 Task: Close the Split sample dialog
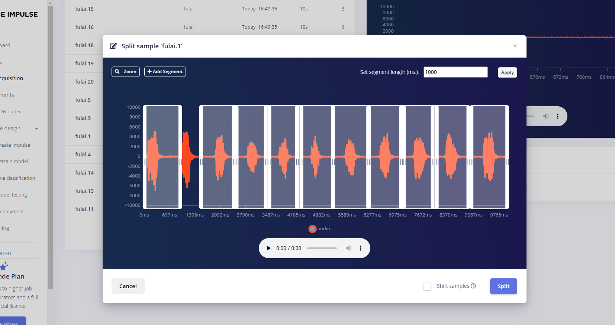515,46
